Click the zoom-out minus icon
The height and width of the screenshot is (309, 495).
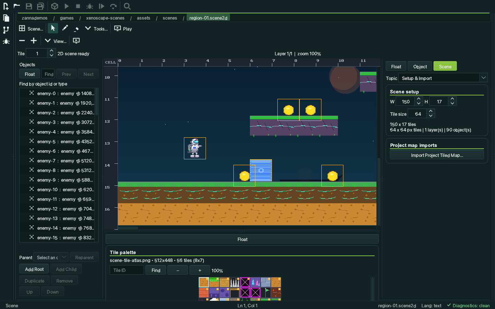[x=22, y=41]
